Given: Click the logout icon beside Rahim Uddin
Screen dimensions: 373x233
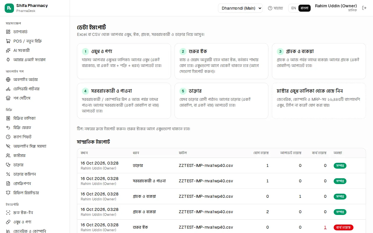Looking at the screenshot, I should point(364,8).
